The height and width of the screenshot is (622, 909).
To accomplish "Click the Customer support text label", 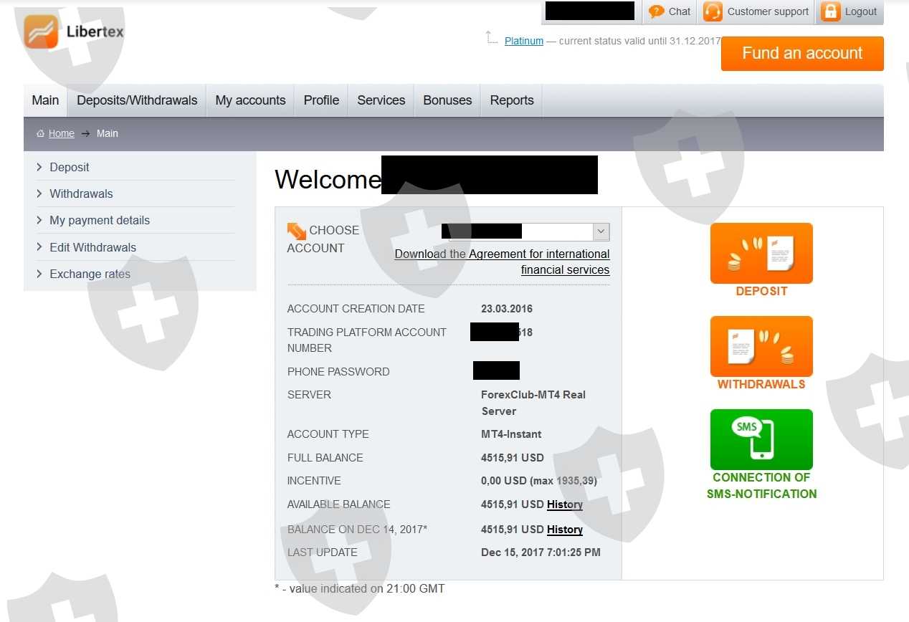I will pos(768,11).
